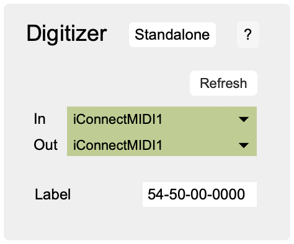Click the Label field showing 54-50-00-0000
Screen dimensions: 294x244
[x=200, y=194]
